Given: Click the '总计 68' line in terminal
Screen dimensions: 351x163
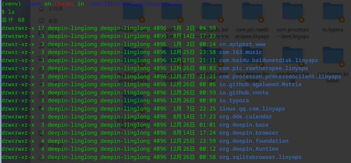Looking at the screenshot, I should (x=13, y=20).
